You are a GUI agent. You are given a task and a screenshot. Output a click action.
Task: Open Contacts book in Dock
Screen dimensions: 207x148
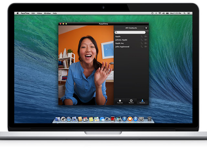pos(80,119)
